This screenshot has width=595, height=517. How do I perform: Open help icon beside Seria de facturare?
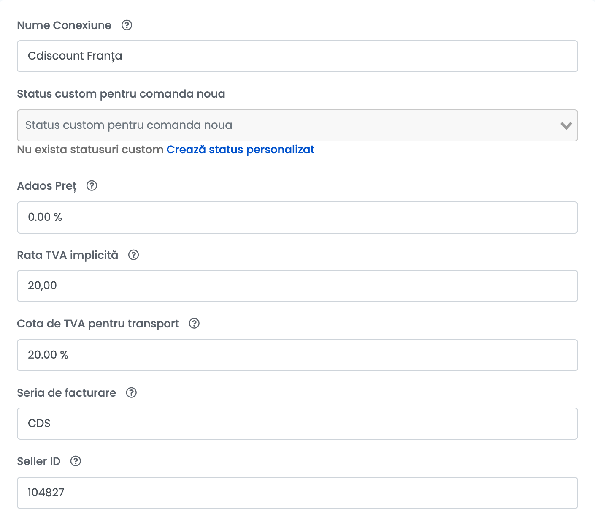click(131, 393)
